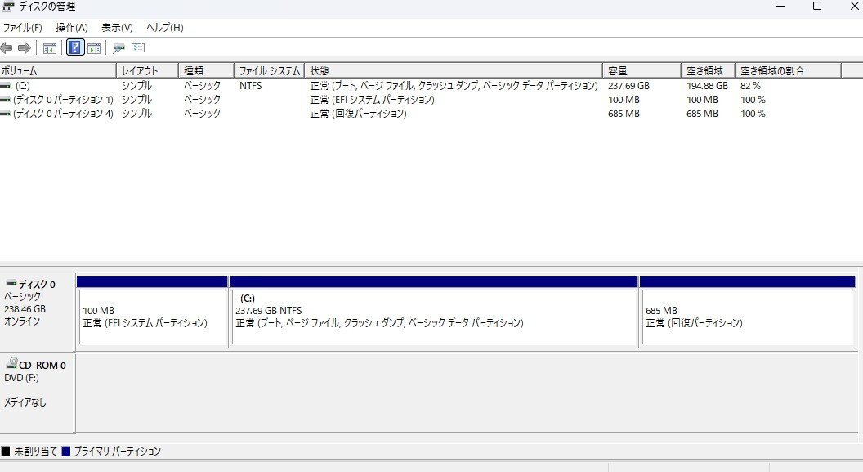This screenshot has height=472, width=863.
Task: Select the Help (?) toolbar icon
Action: pyautogui.click(x=75, y=47)
